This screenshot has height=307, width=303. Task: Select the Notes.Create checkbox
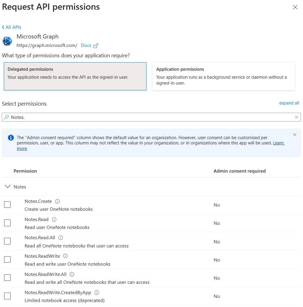[x=7, y=205]
